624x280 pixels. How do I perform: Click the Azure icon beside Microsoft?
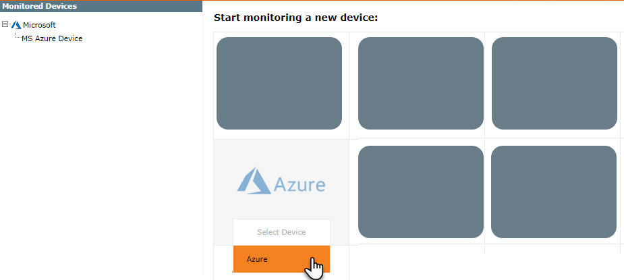[16, 25]
